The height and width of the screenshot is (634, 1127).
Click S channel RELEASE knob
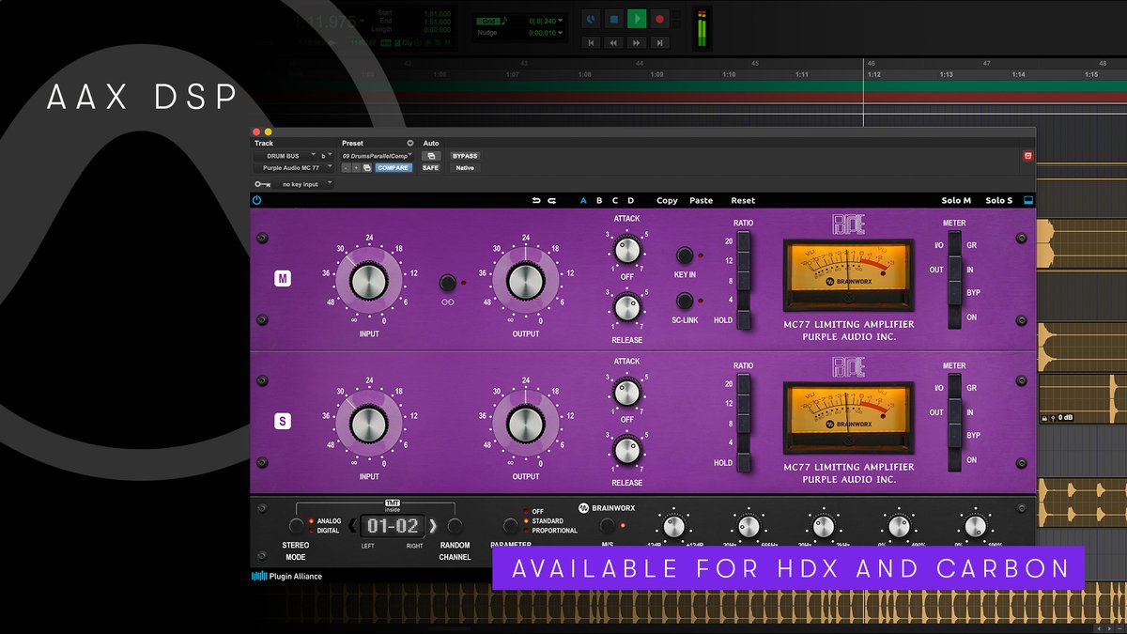coord(626,450)
